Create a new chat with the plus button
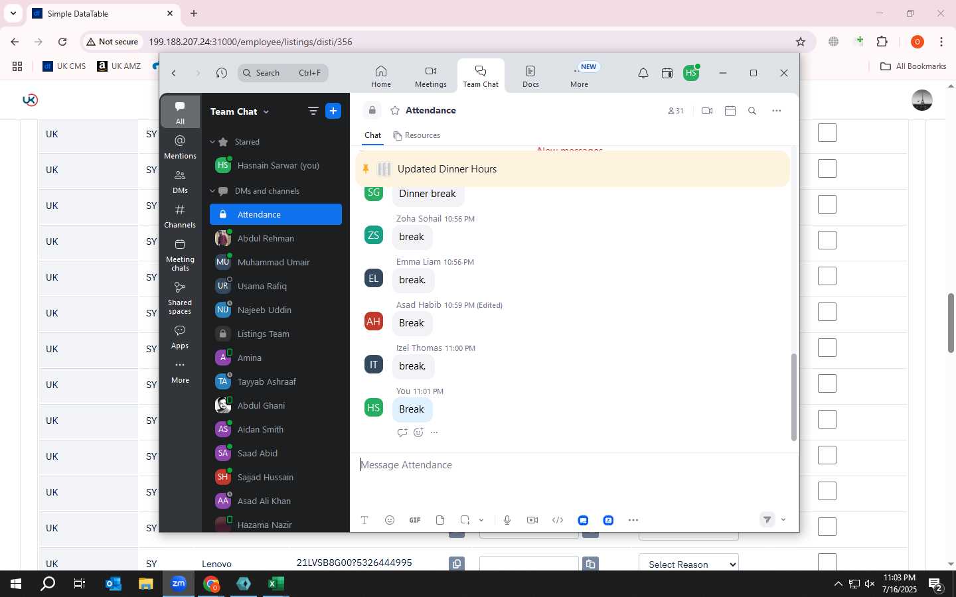The image size is (956, 597). [x=333, y=111]
